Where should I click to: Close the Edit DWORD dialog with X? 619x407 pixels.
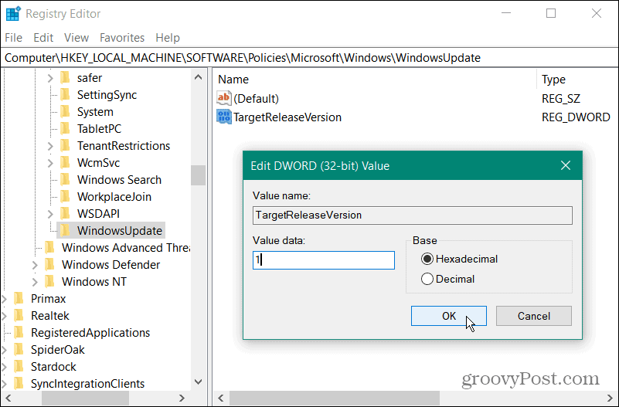point(566,165)
